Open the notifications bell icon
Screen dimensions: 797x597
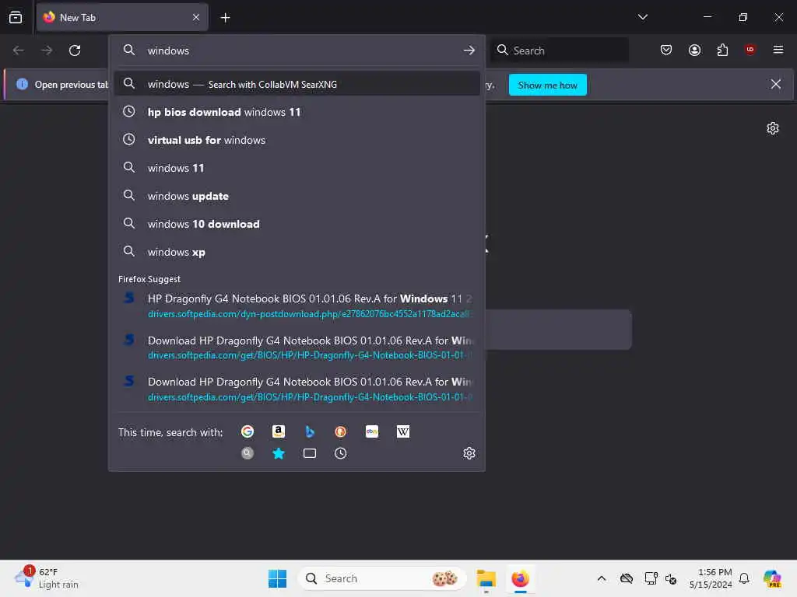click(x=744, y=578)
